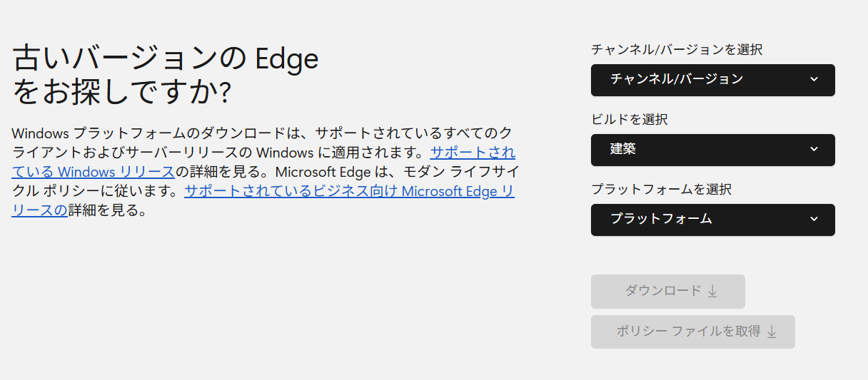Click the arrow icon beside ポリシー ファイルを取得
This screenshot has width=868, height=380.
click(772, 332)
